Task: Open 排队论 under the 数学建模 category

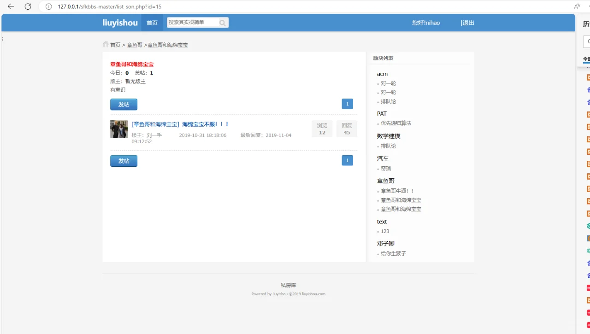Action: click(x=388, y=146)
